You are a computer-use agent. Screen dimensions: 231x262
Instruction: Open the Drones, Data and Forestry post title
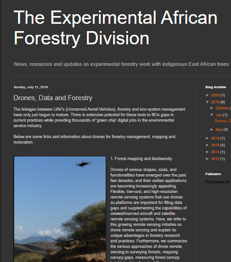tap(53, 98)
